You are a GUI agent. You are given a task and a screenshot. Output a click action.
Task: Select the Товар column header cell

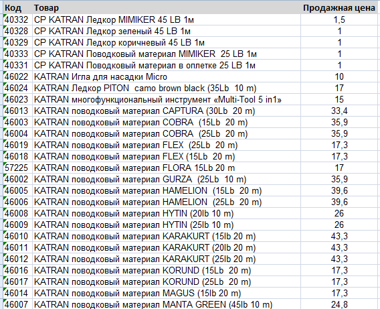click(167, 8)
